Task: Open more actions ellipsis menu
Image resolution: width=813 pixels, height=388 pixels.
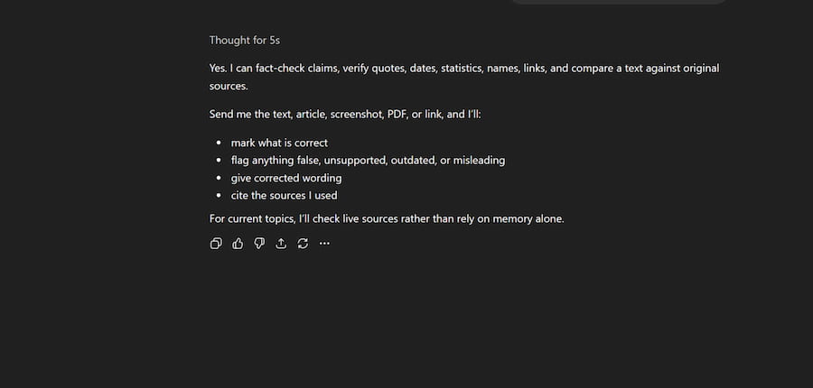Action: 325,244
